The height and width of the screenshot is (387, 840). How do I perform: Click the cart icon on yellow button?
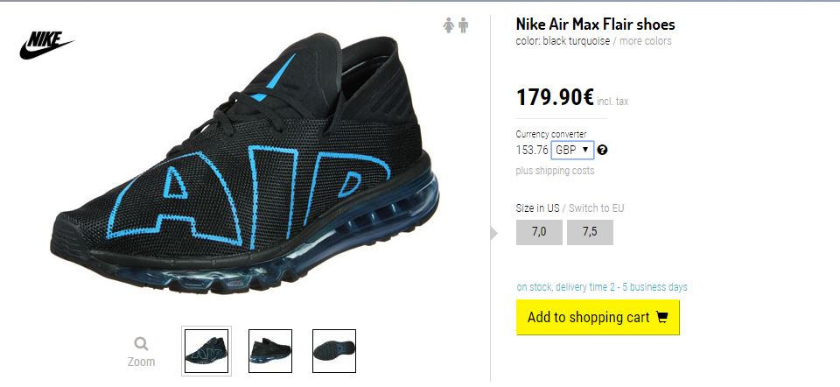tap(662, 317)
